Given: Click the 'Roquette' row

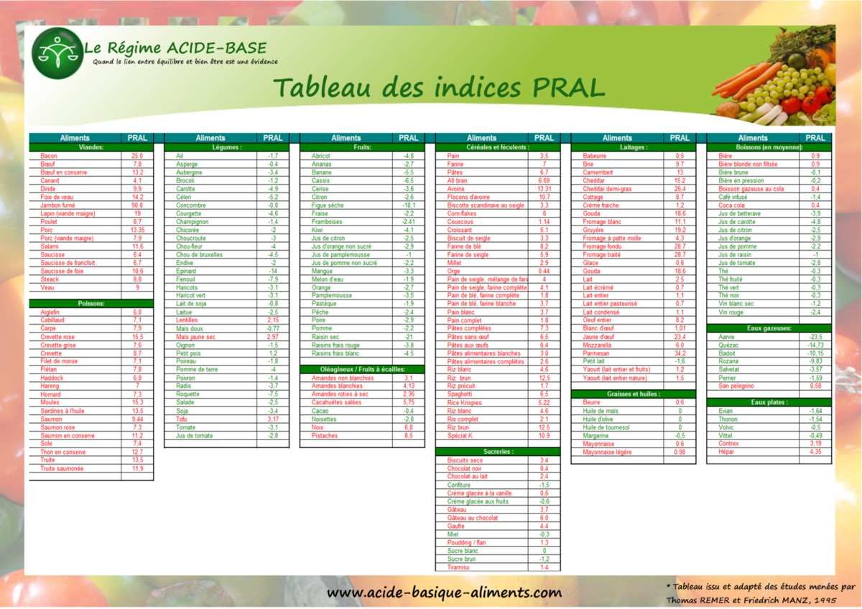Looking at the screenshot, I should [x=227, y=394].
